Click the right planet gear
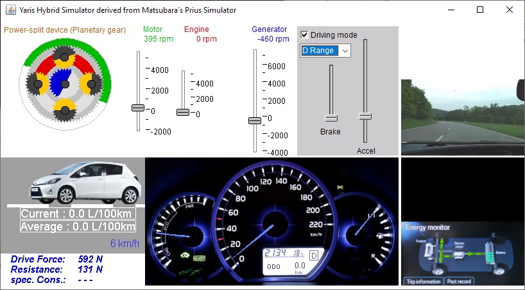 coord(91,83)
